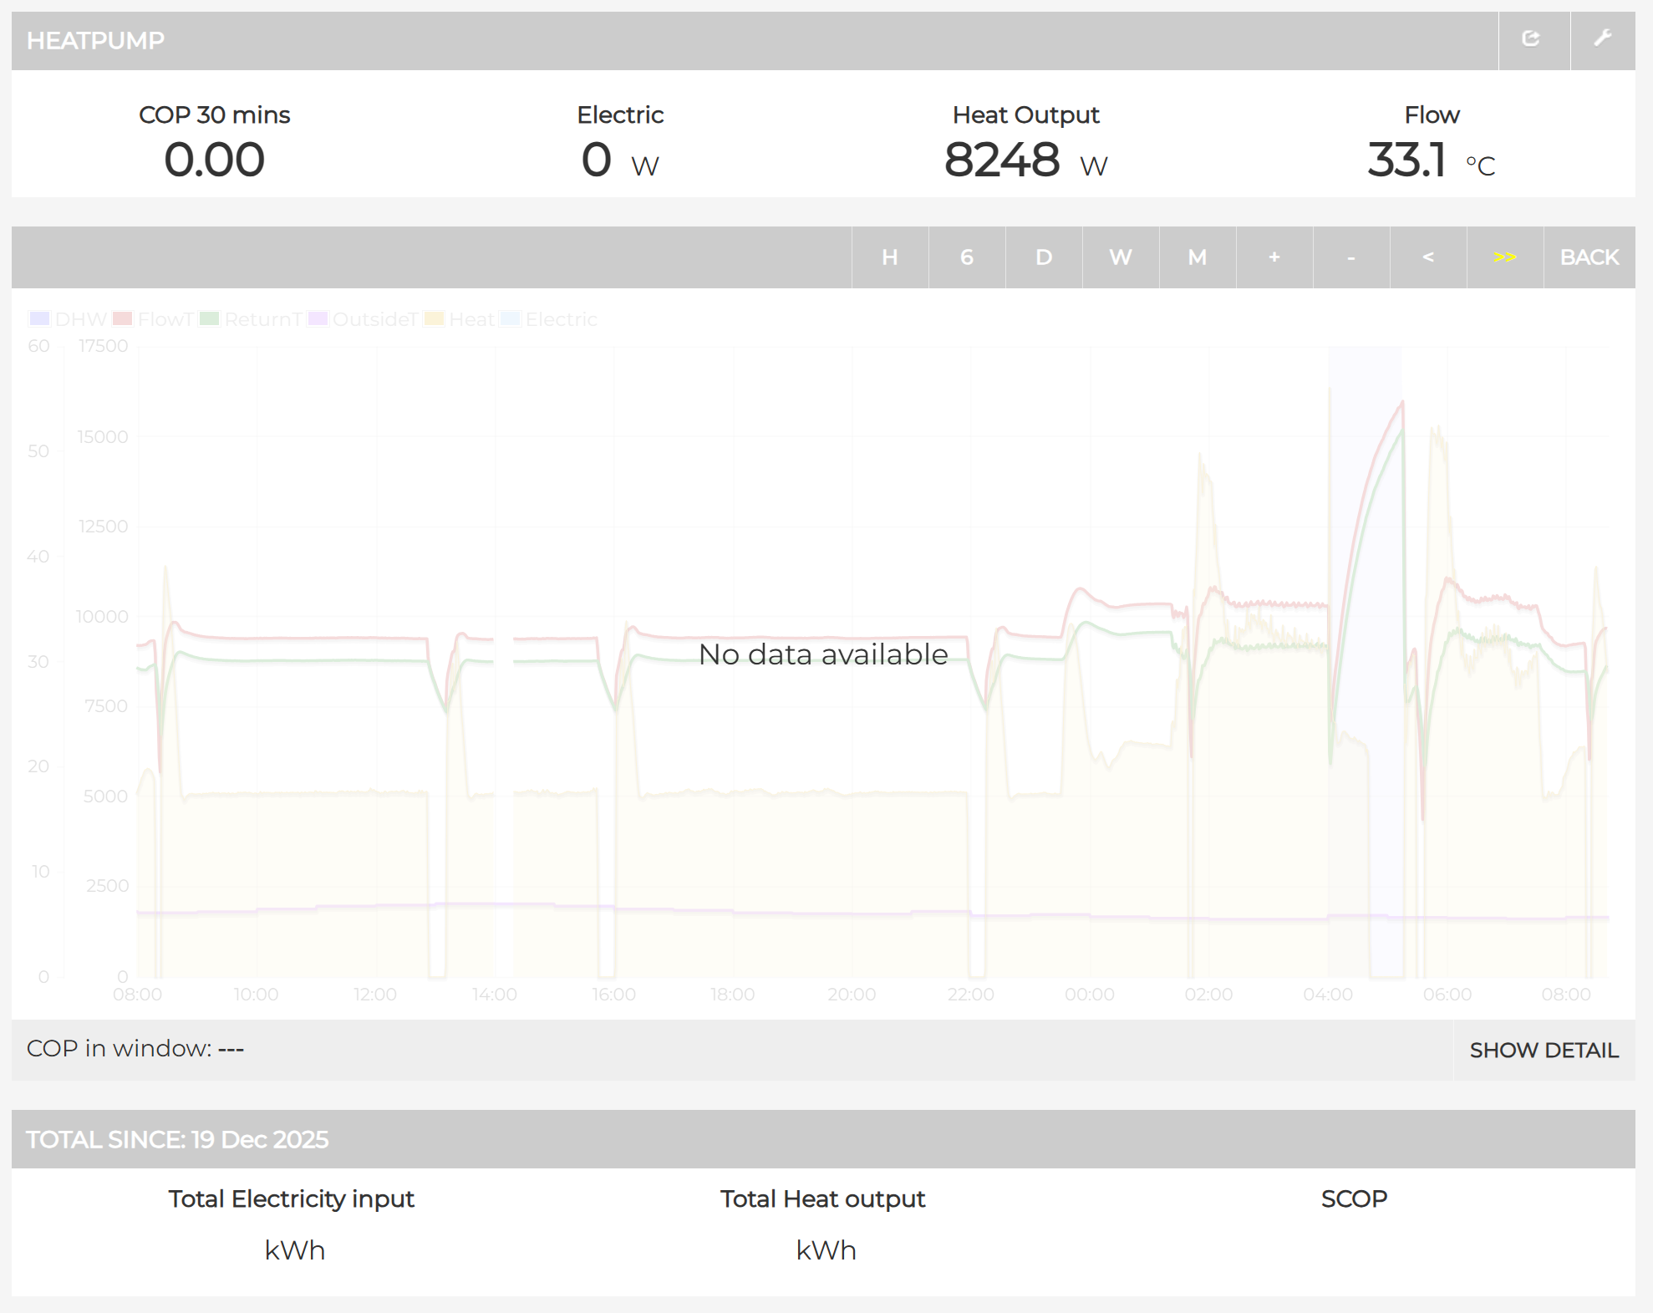Click the share/export icon in header
This screenshot has height=1313, width=1653.
1532,39
